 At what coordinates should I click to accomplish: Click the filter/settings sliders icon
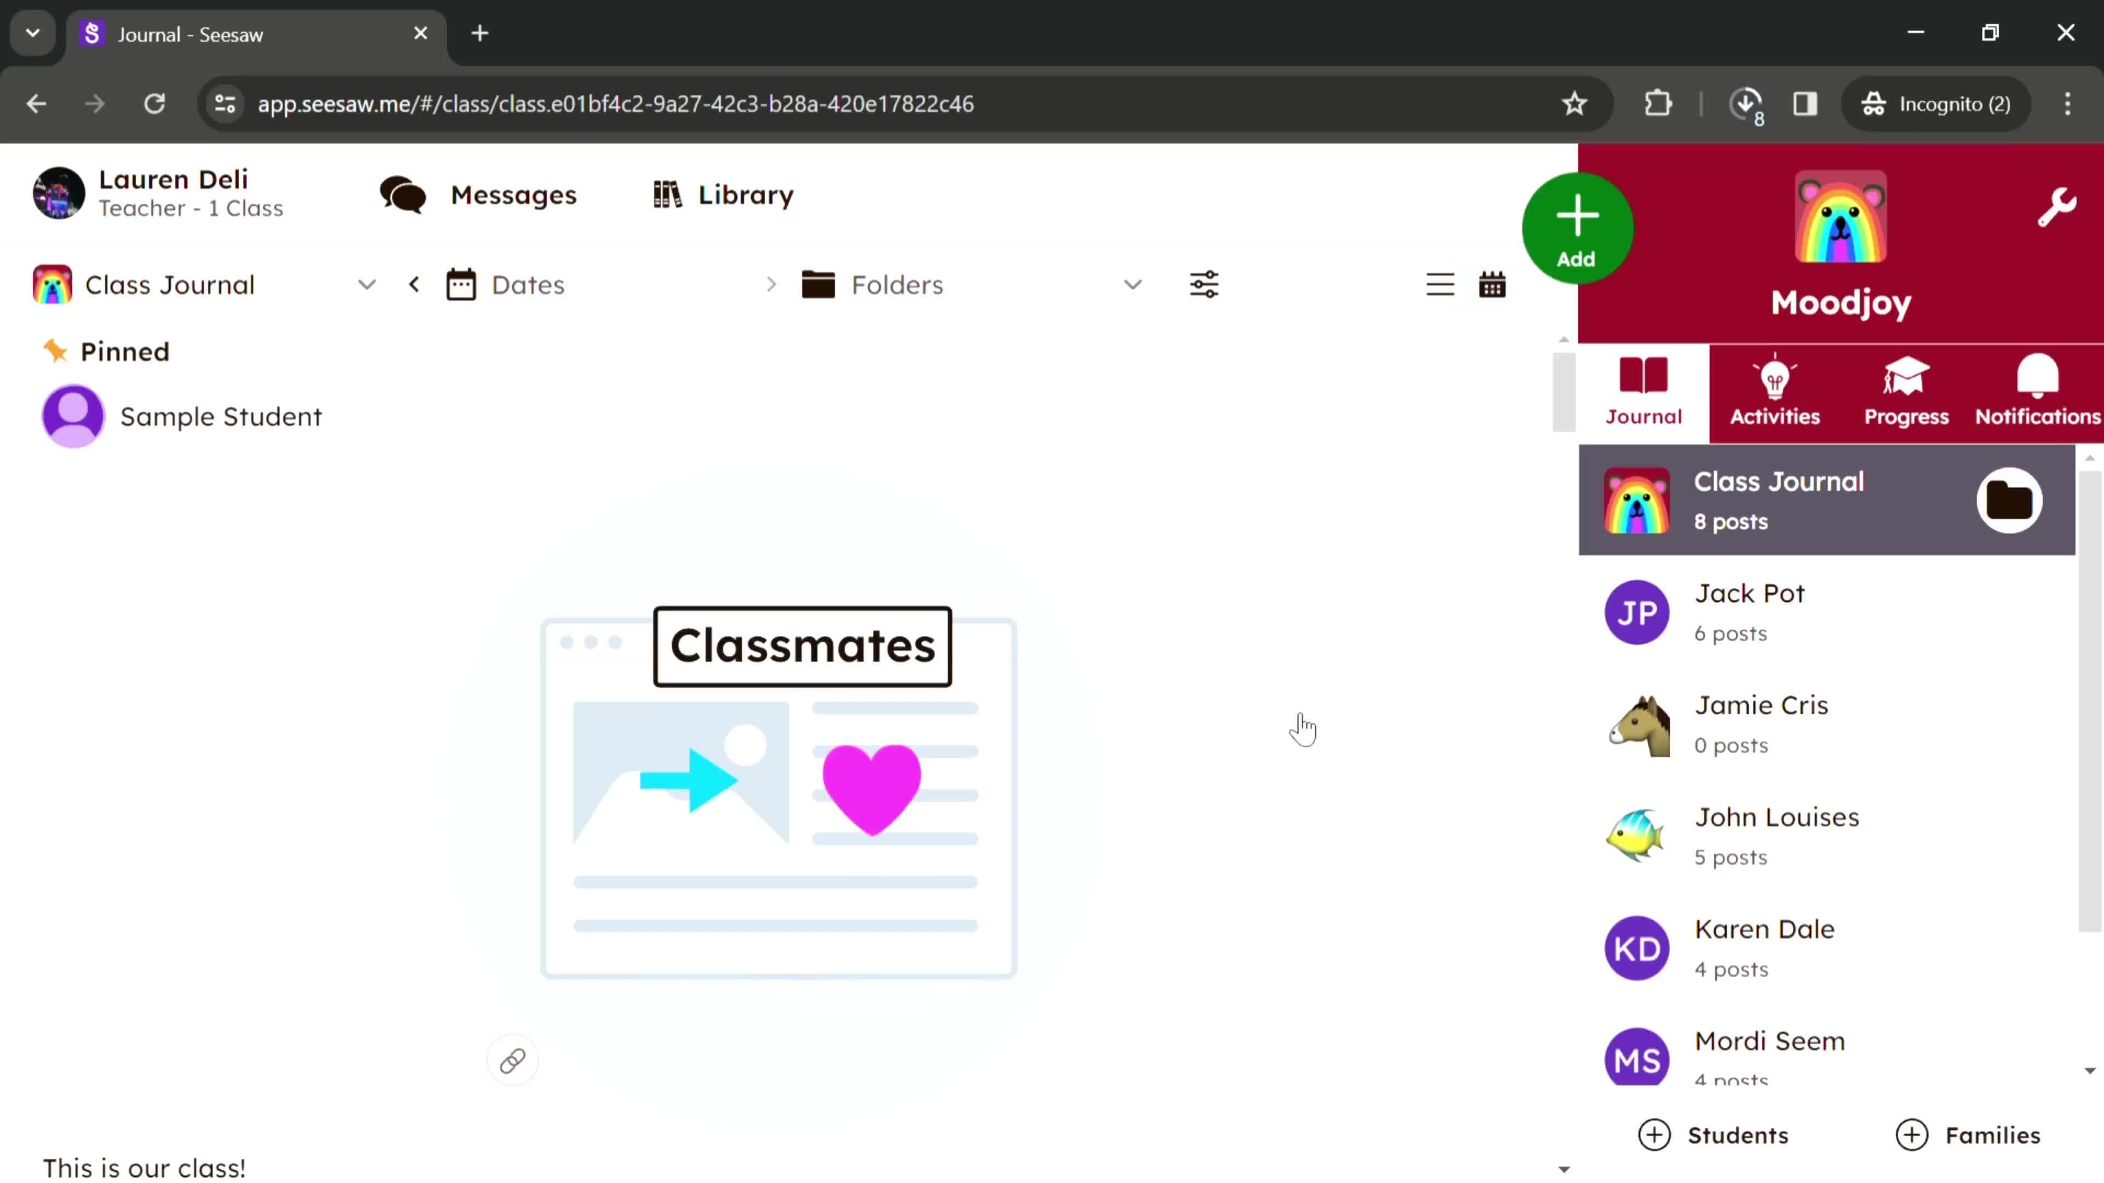[1204, 285]
